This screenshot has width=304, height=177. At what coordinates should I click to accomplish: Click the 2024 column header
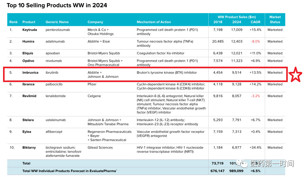pos(237,22)
